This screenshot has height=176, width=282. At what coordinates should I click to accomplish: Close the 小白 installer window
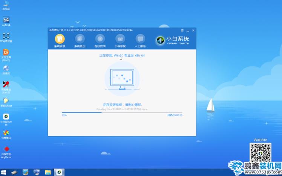tap(193, 30)
